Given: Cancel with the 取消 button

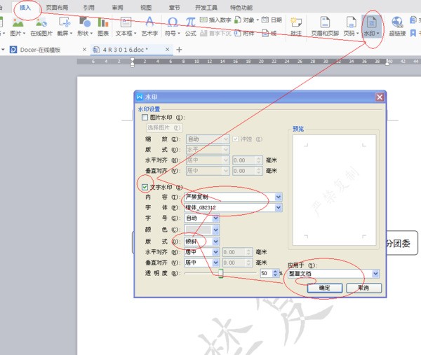Looking at the screenshot, I should tap(363, 288).
